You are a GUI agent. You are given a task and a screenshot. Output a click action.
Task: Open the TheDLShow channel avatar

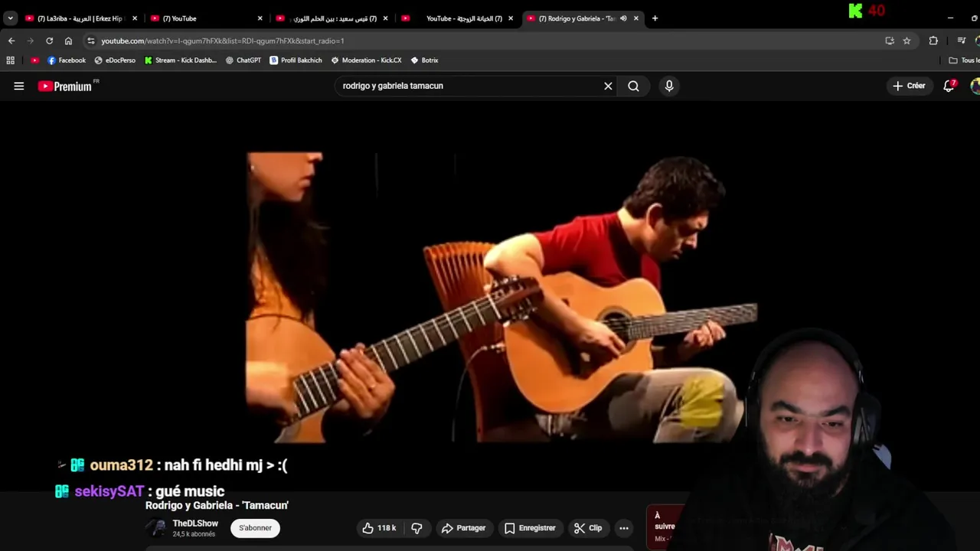pos(156,528)
